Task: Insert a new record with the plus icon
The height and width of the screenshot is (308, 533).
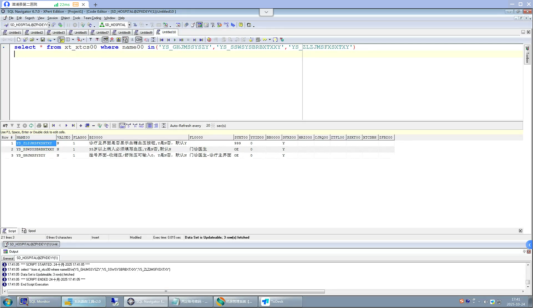Action: point(81,126)
